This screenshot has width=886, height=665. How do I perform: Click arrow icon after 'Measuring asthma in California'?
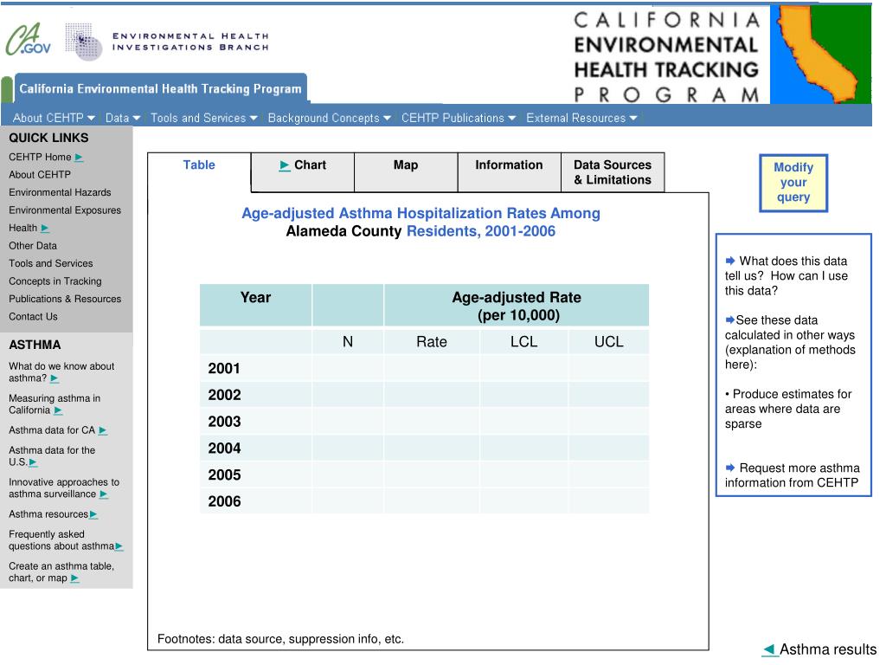58,410
